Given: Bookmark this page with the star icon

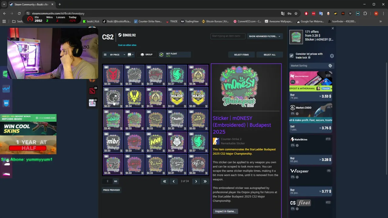Looking at the screenshot, I should tap(296, 13).
